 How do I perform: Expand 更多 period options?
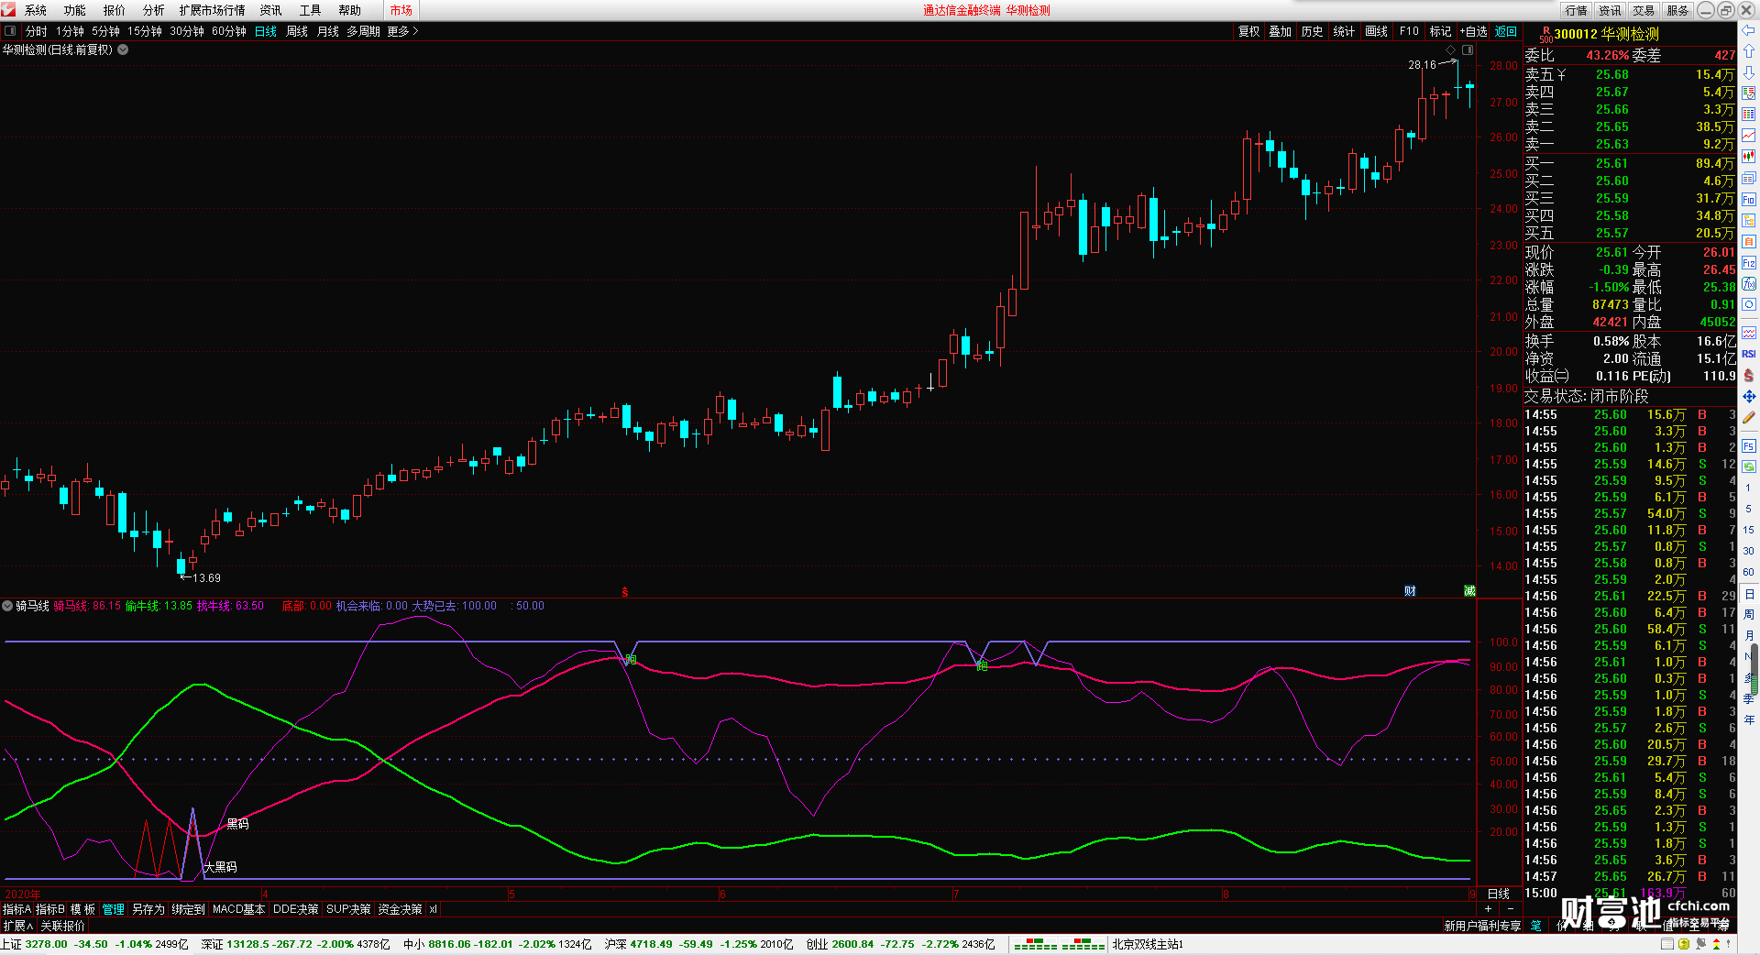tap(402, 31)
